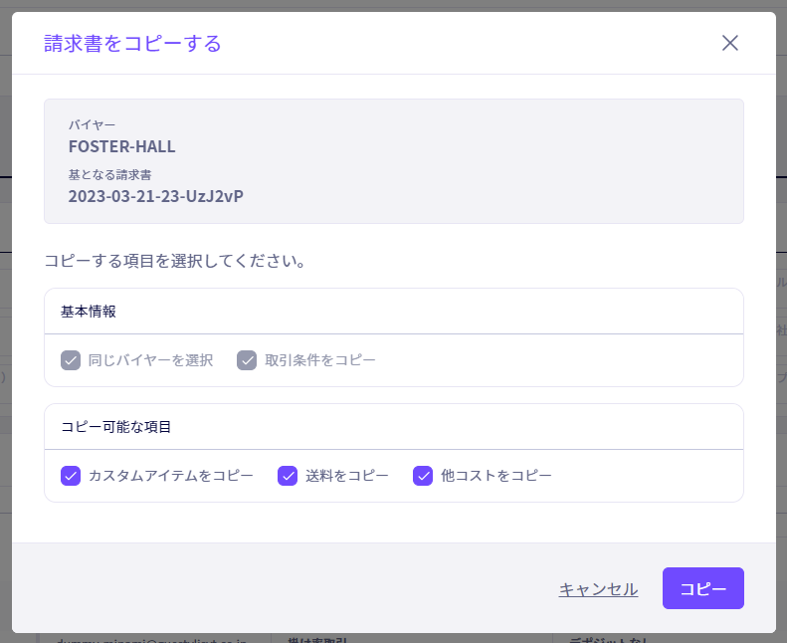The image size is (787, 643).
Task: Click the purple コピー button
Action: 703,588
